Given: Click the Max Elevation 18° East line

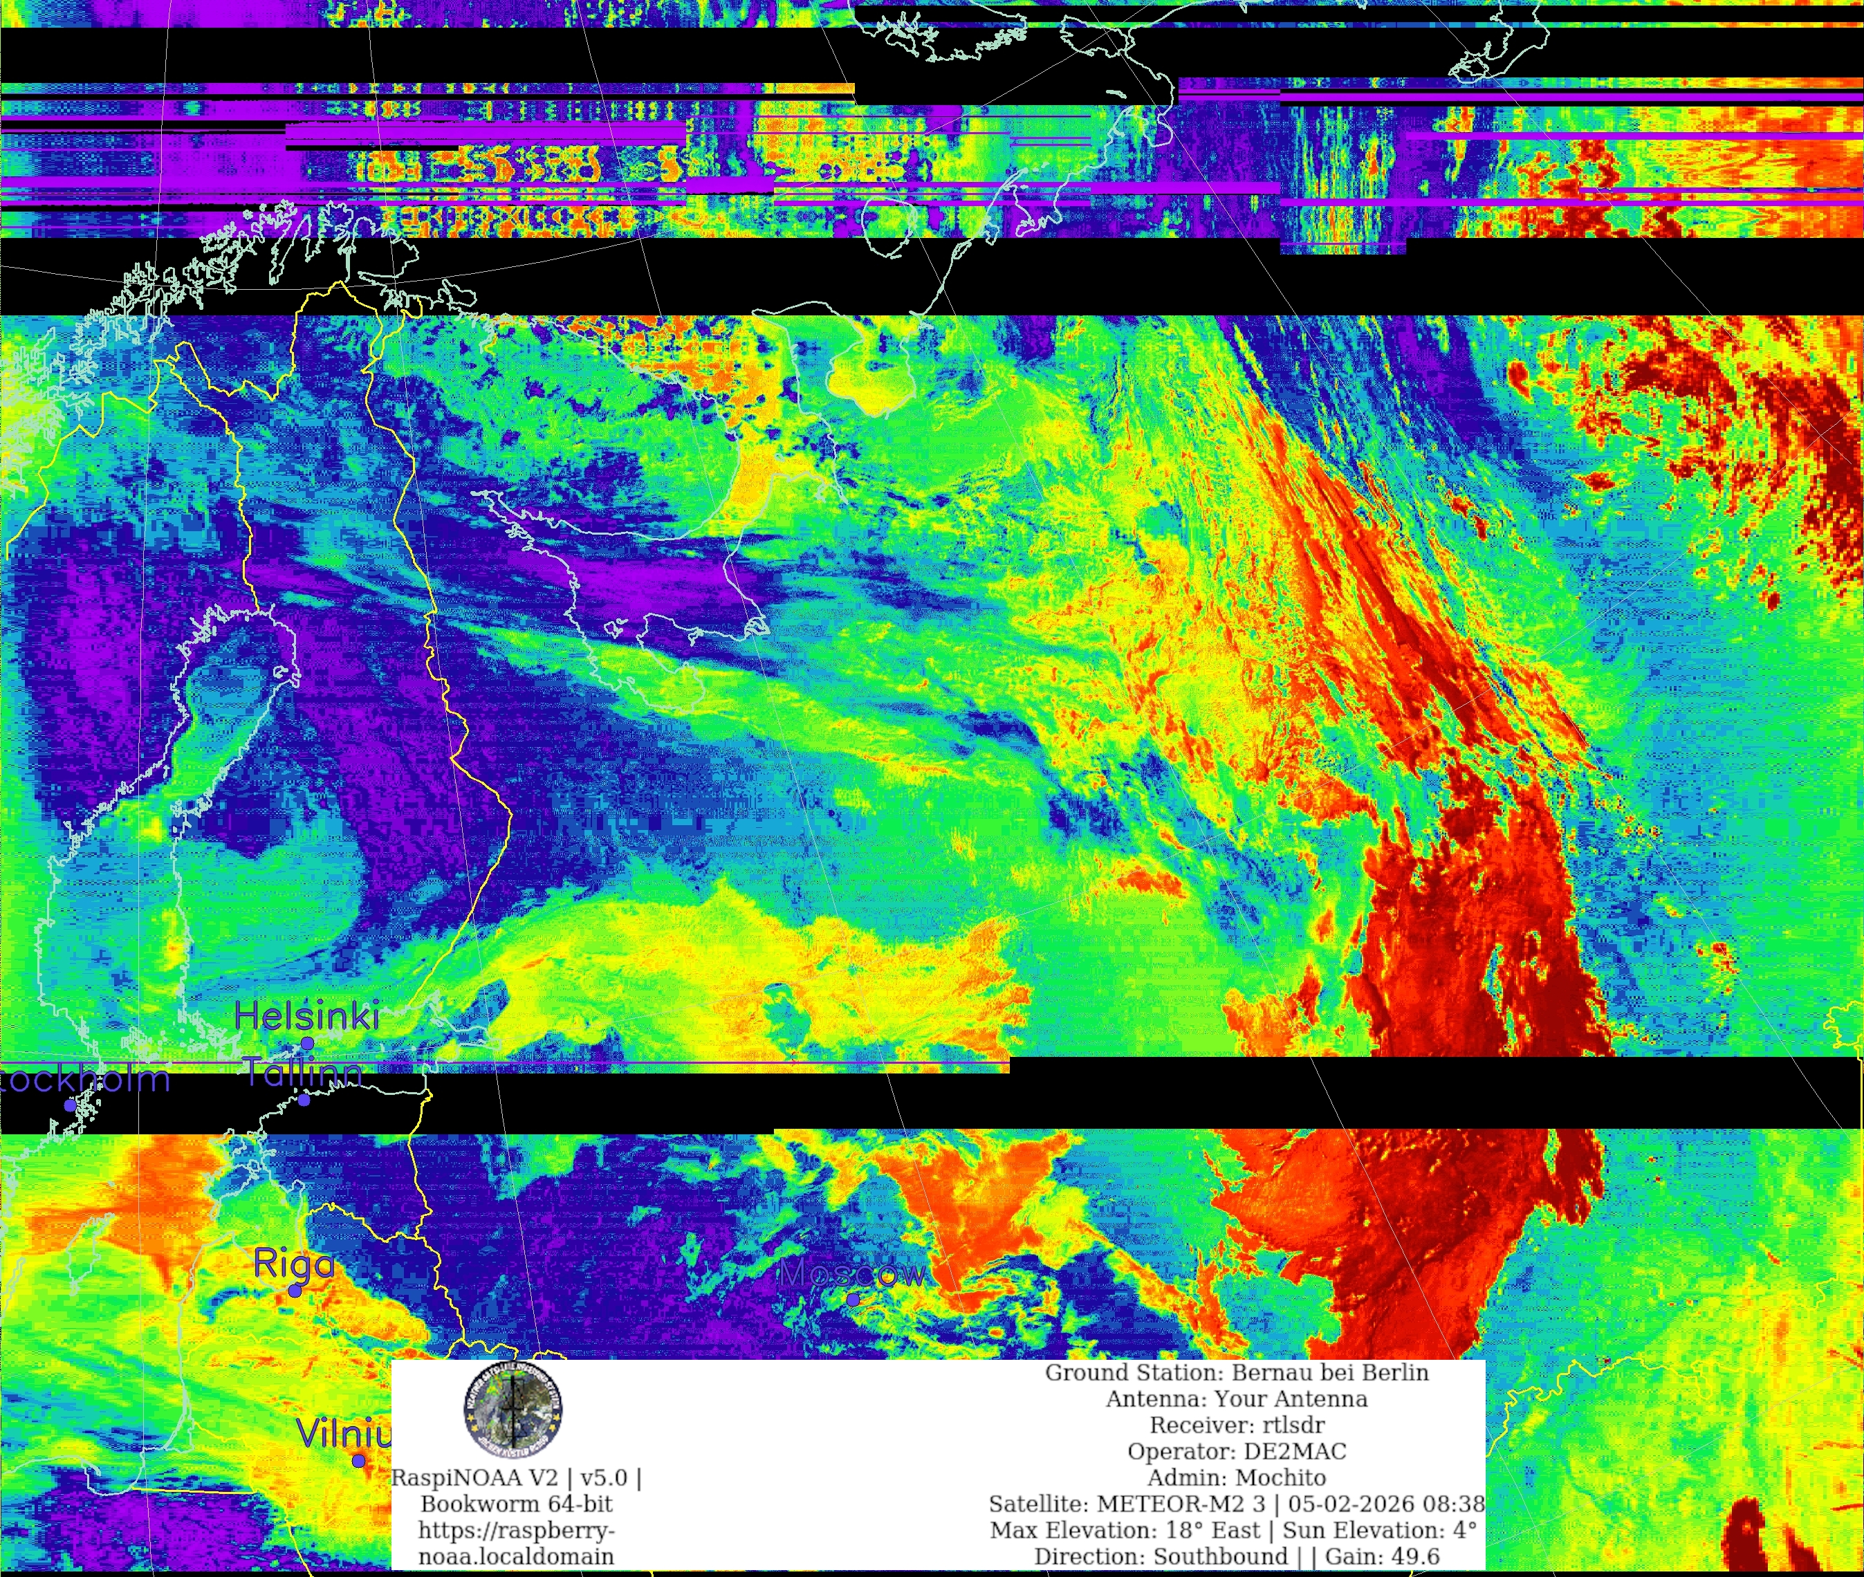Looking at the screenshot, I should click(x=1234, y=1529).
